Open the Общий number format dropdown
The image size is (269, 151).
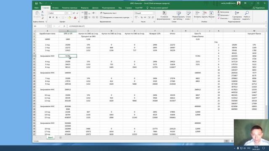(153, 13)
